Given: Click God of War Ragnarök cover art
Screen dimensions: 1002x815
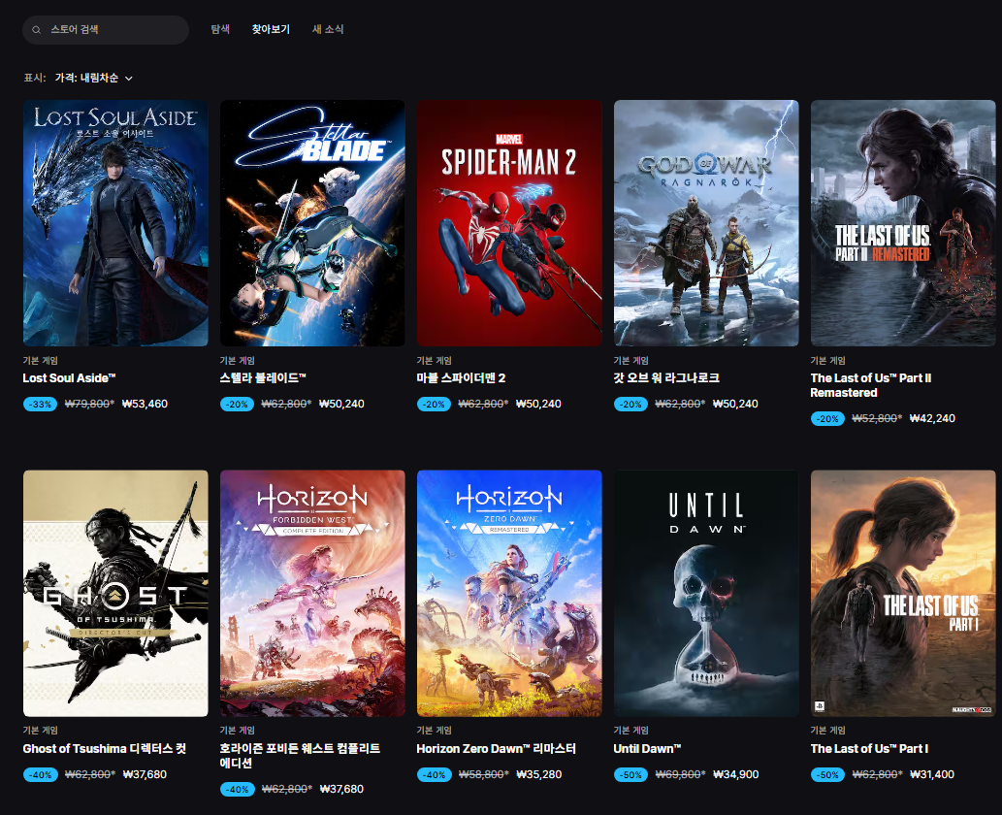Looking at the screenshot, I should 706,223.
